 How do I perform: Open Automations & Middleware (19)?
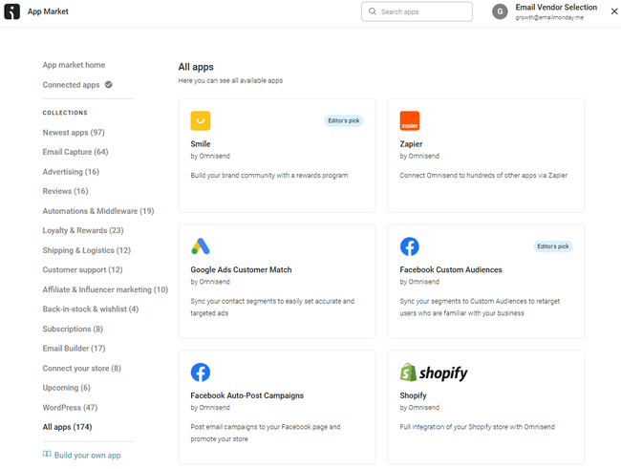pyautogui.click(x=98, y=211)
